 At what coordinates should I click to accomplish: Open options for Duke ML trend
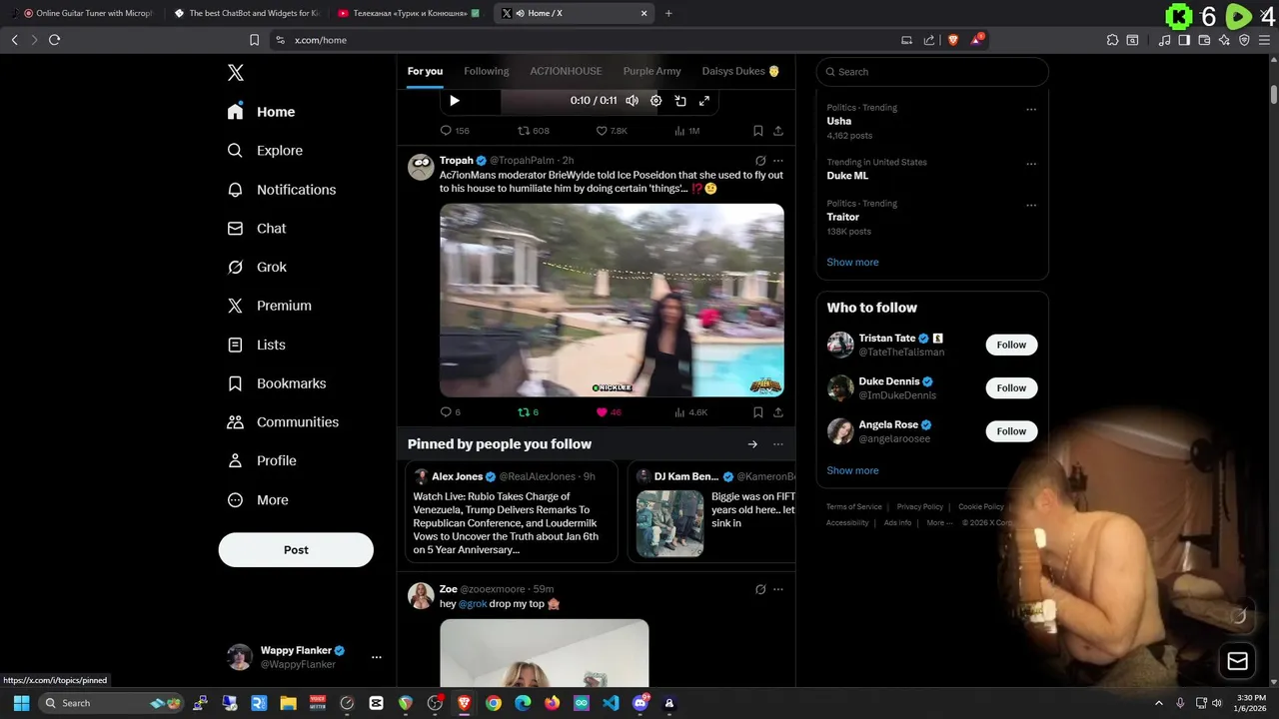1031,164
